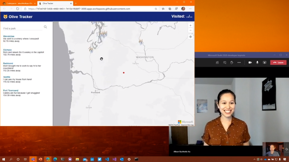Click the Olympia corgi map marker

(91, 50)
